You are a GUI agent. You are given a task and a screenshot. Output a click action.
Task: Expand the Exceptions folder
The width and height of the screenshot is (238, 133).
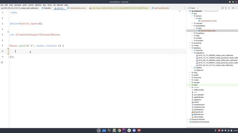192,33
